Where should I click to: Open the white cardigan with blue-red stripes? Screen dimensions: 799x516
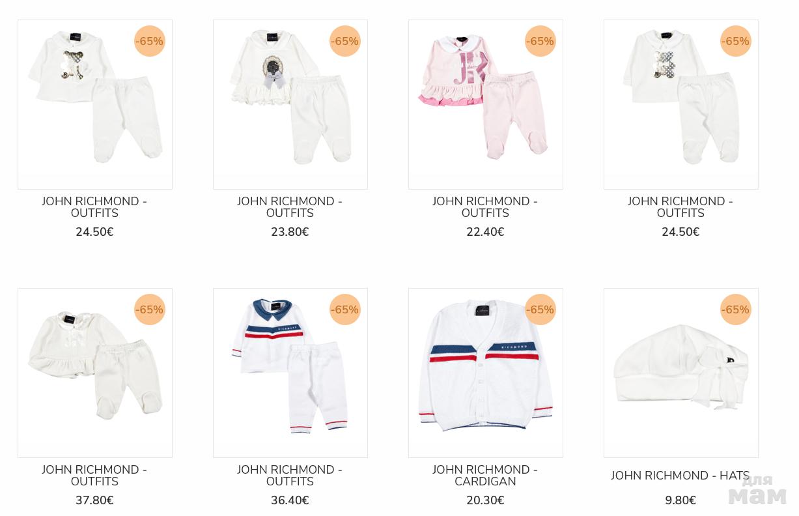pos(485,373)
